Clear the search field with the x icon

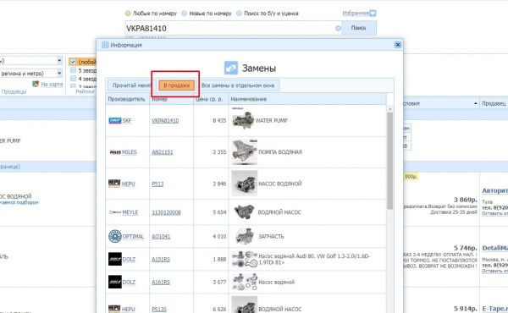coord(338,29)
